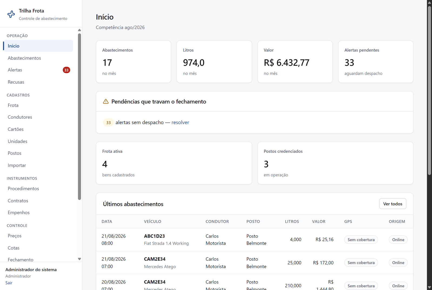Image resolution: width=432 pixels, height=290 pixels.
Task: Navigate to Empenhos
Action: (38, 213)
